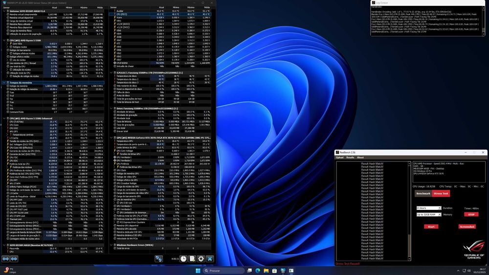The width and height of the screenshot is (489, 275).
Task: Collapse the AMD Ryzen 5 5500: Enhanced group
Action: 4,118
